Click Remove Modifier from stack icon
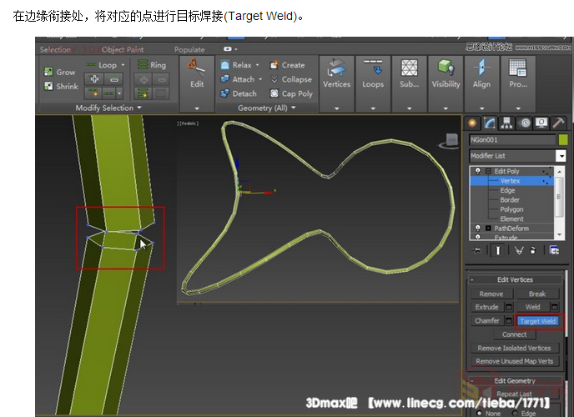The image size is (574, 417). tap(533, 250)
